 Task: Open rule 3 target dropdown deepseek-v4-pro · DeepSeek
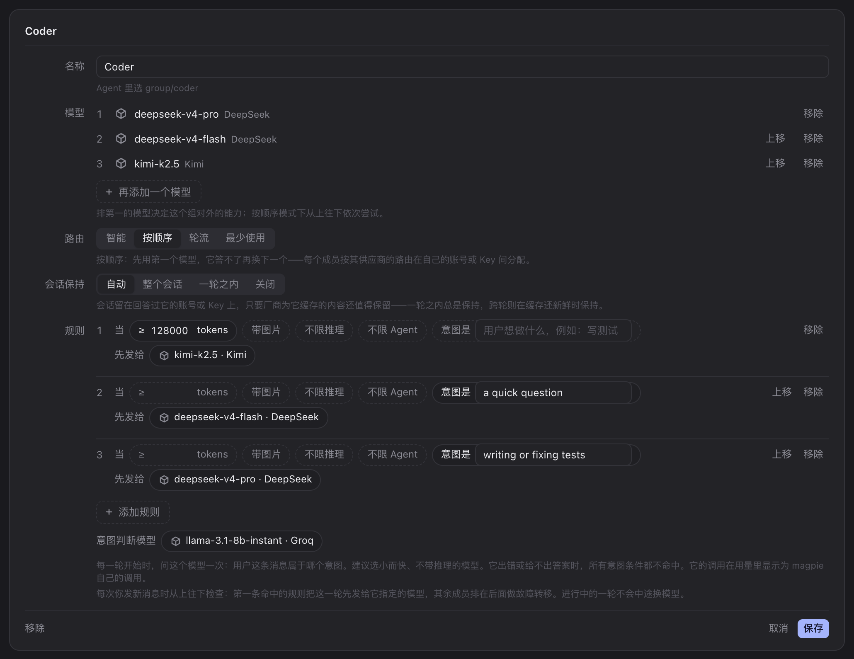coord(235,480)
